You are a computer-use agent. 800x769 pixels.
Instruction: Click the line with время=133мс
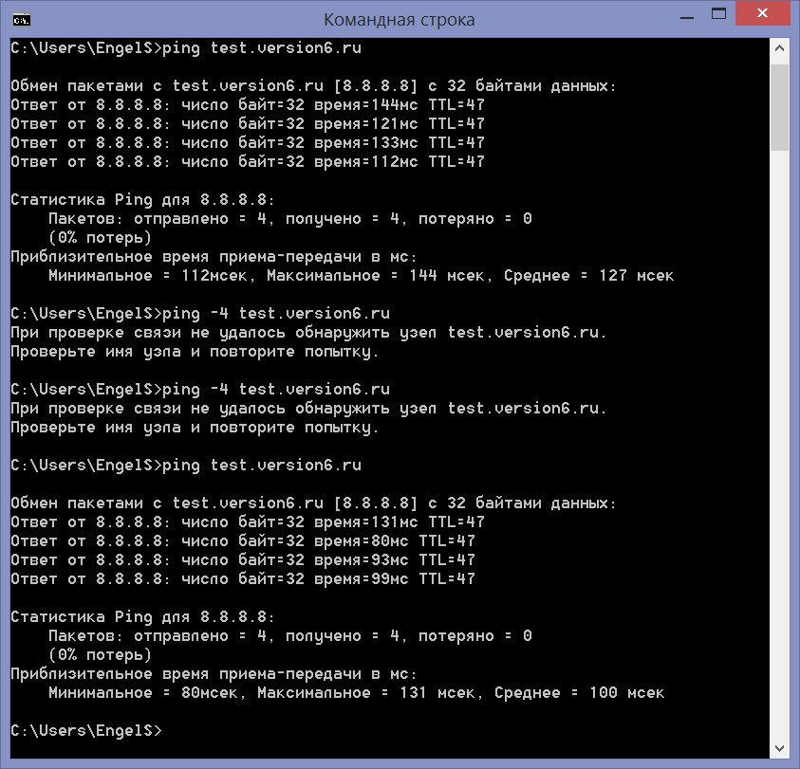point(248,143)
